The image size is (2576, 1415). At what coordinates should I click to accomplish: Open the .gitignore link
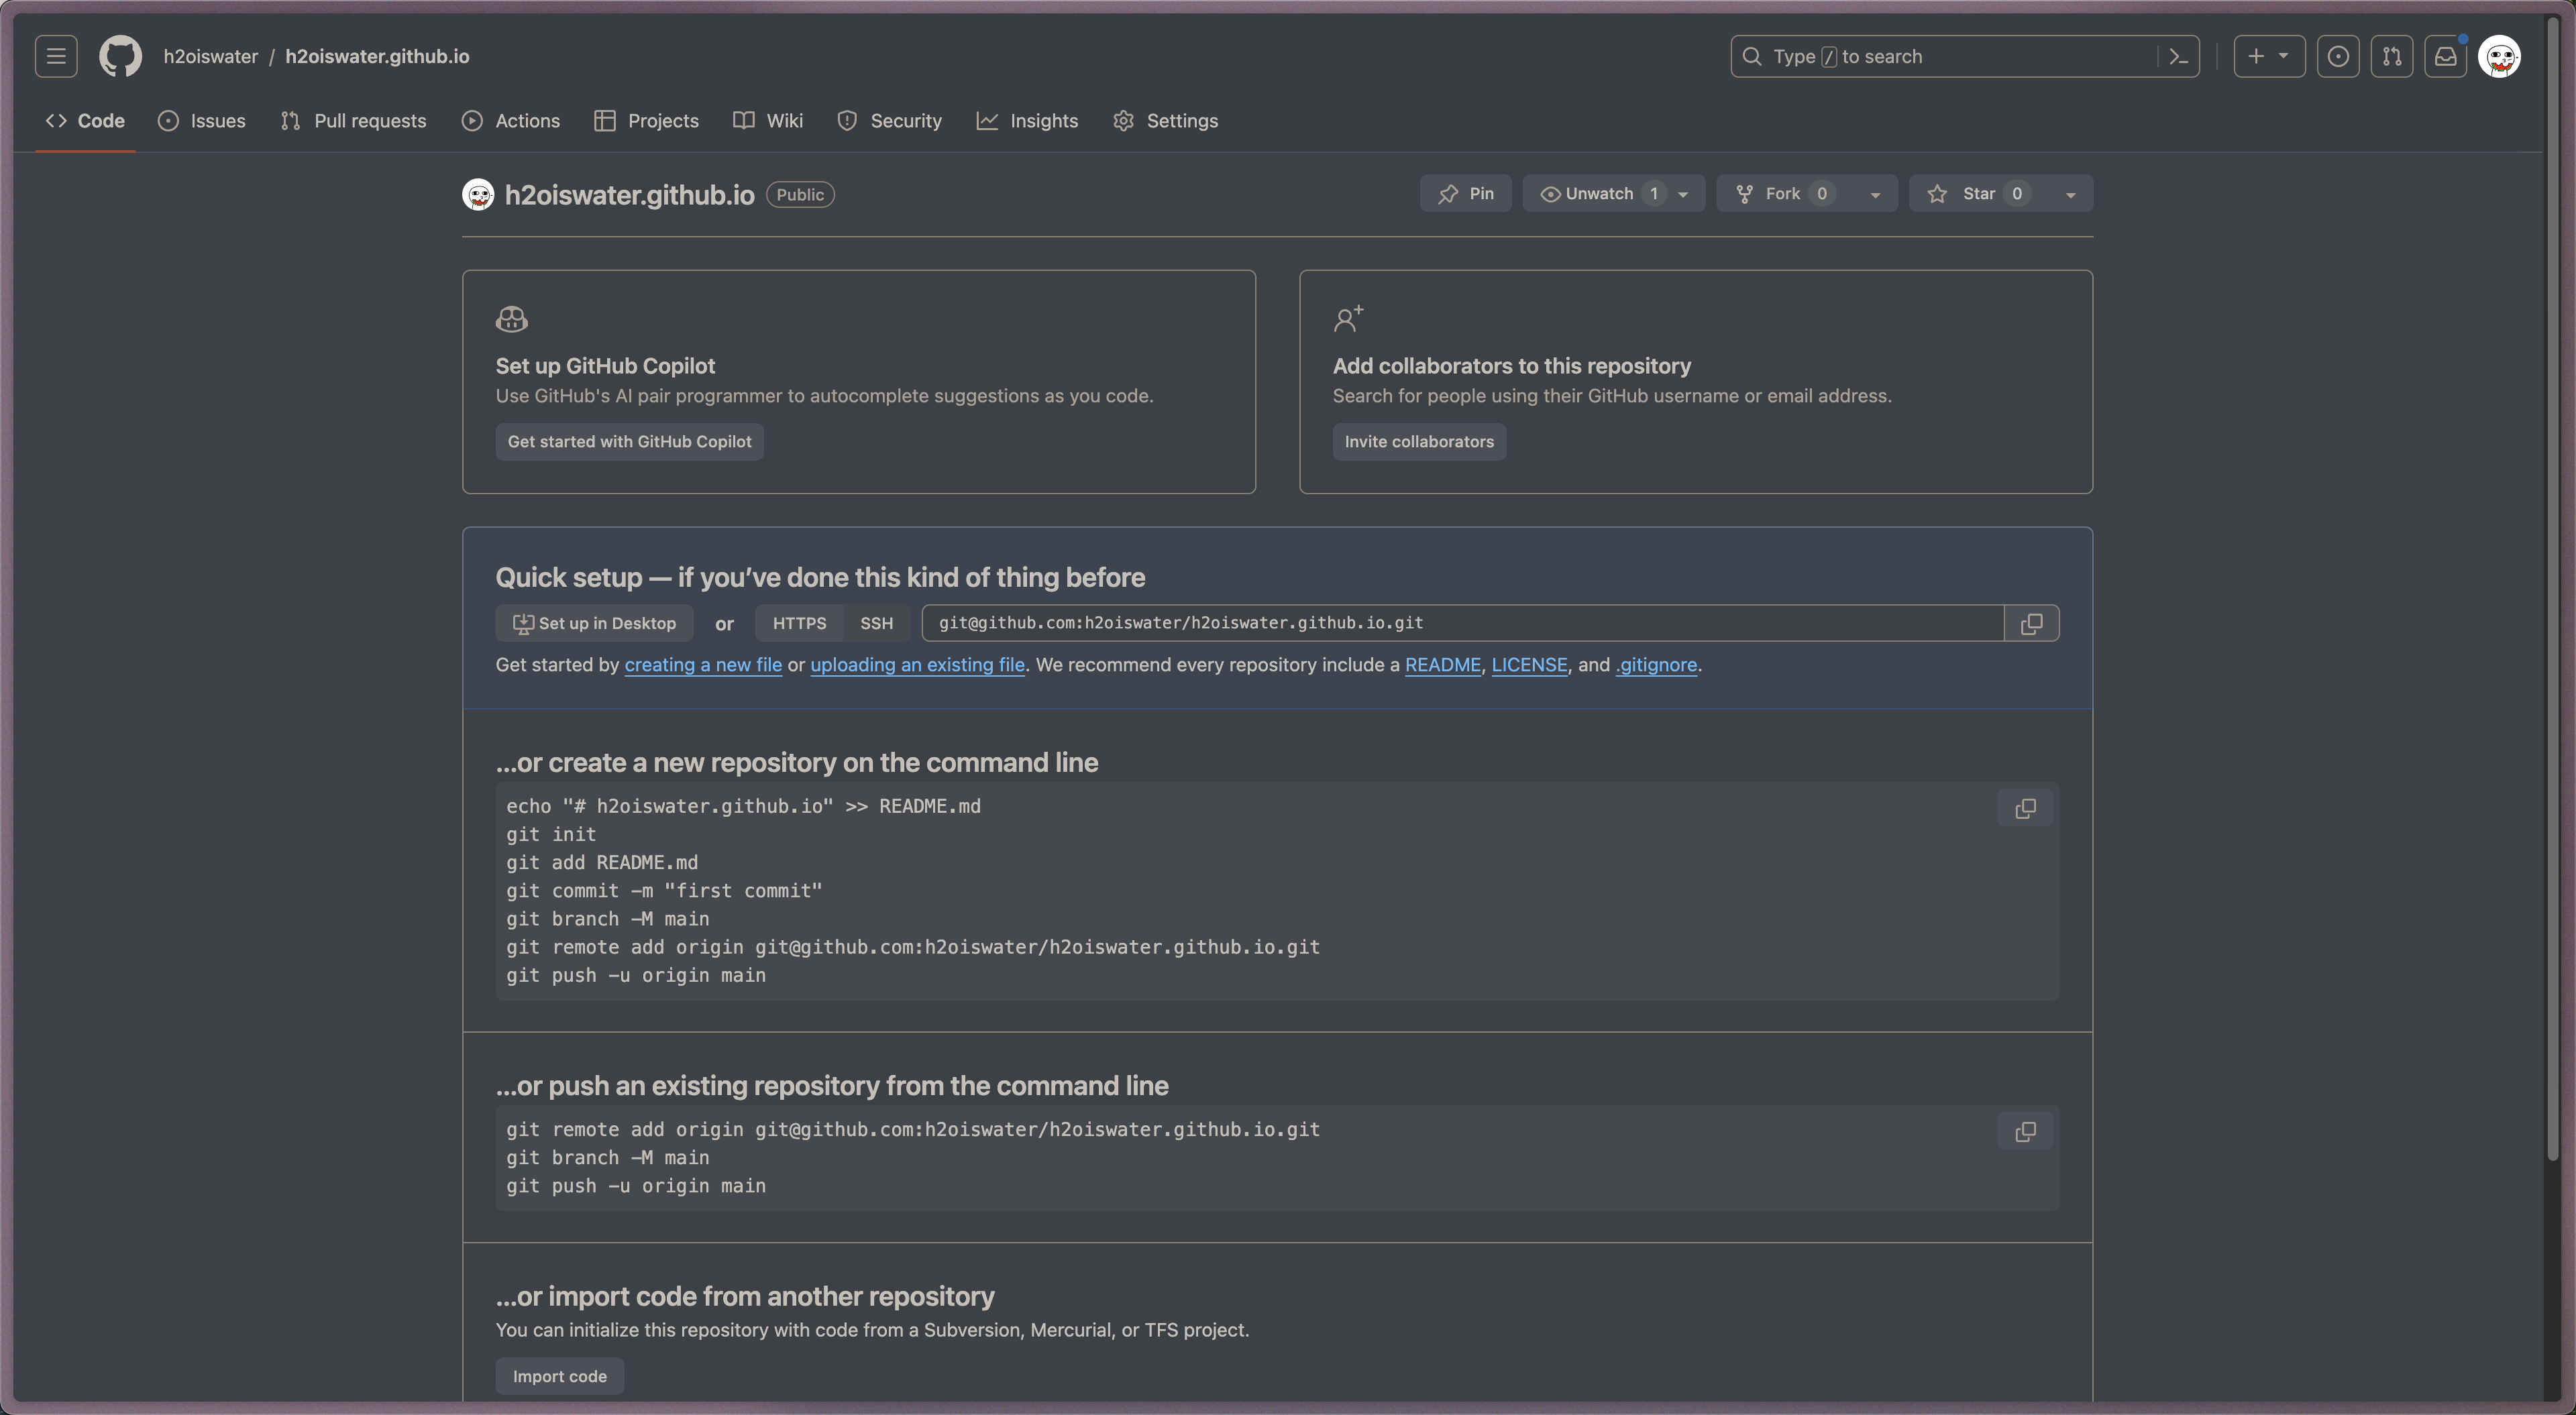point(1656,665)
